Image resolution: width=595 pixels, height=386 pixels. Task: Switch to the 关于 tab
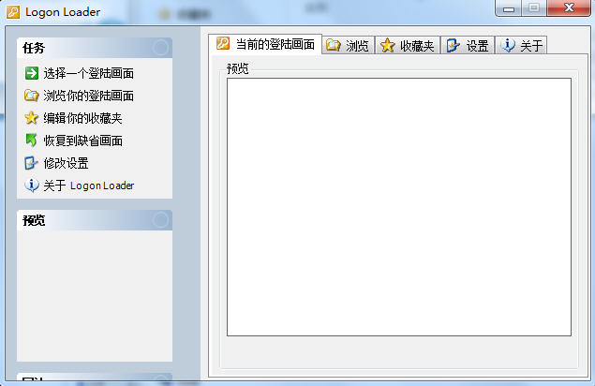click(x=521, y=46)
